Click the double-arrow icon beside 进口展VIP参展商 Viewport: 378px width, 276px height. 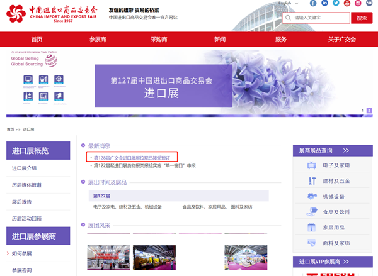[x=346, y=262]
